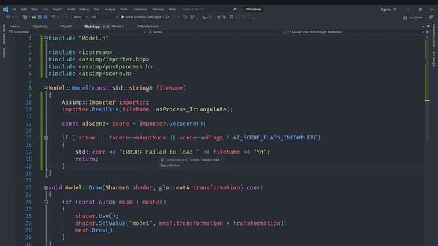The height and width of the screenshot is (246, 438).
Task: Click the search magnifier icon
Action: pos(235,9)
